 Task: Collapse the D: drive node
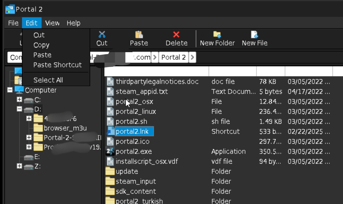click(19, 109)
